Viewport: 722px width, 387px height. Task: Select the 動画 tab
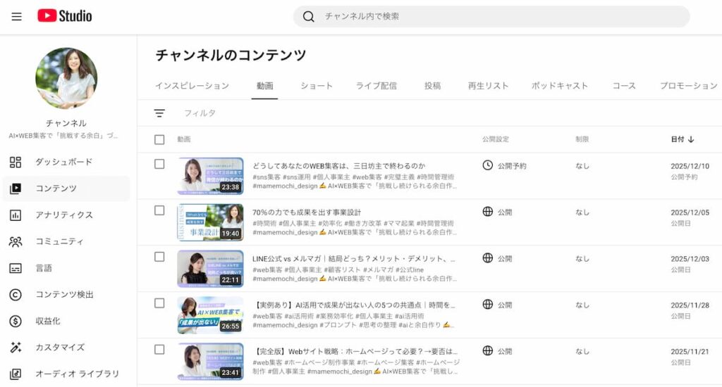[x=265, y=86]
